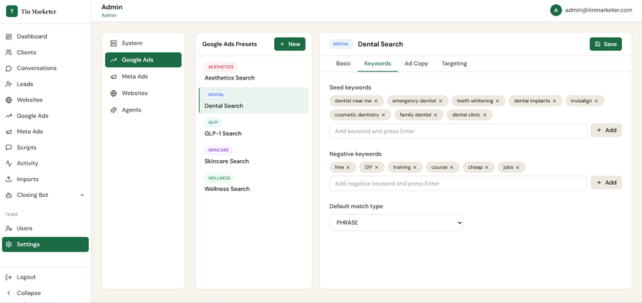This screenshot has height=303, width=642.
Task: Open Dashboard in the sidebar
Action: click(45, 36)
